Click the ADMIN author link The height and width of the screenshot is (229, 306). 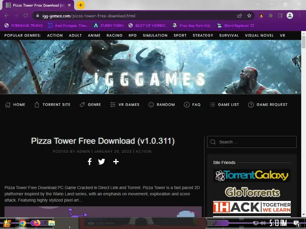(x=83, y=151)
